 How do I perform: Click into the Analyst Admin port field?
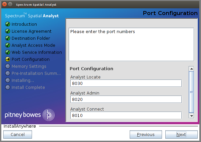pos(126,100)
